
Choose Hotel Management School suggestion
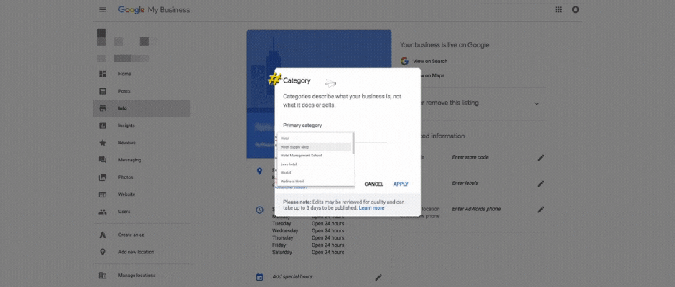click(315, 155)
